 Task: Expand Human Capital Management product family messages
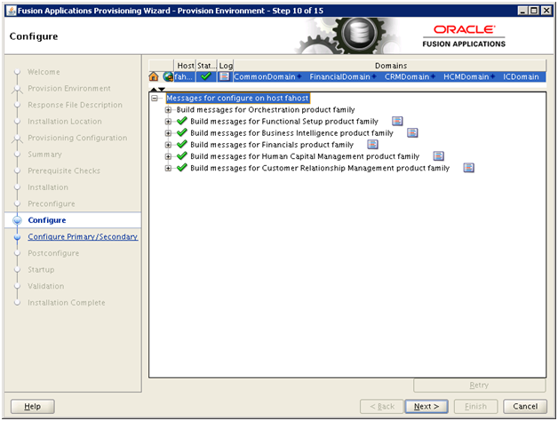pos(168,156)
